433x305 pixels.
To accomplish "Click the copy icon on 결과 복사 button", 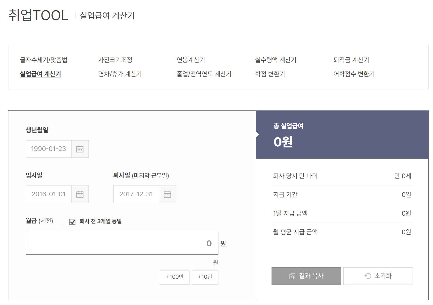I will [x=291, y=276].
